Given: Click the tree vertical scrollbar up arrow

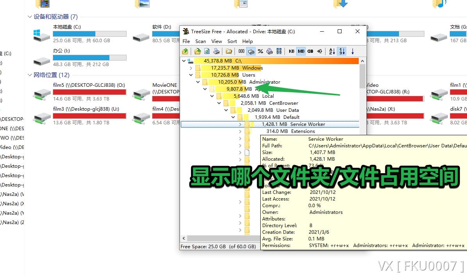Looking at the screenshot, I should (362, 61).
